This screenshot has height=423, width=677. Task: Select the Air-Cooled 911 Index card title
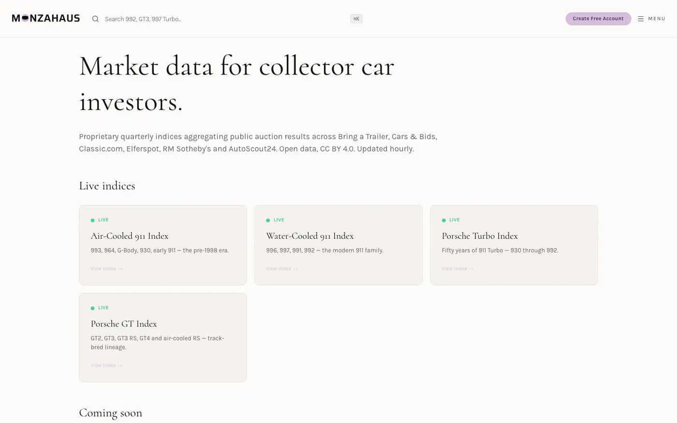(130, 236)
